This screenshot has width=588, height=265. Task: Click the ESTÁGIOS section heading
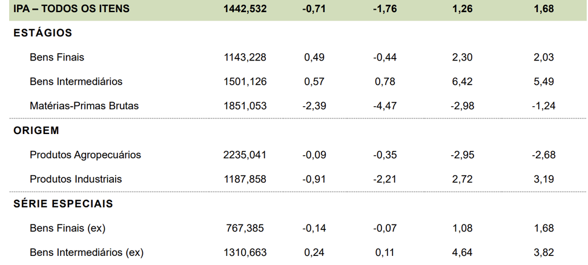point(43,33)
